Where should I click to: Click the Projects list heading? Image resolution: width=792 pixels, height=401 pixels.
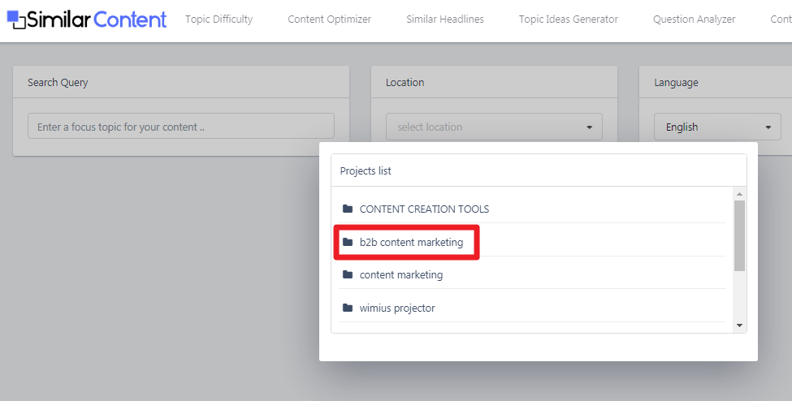pyautogui.click(x=366, y=170)
